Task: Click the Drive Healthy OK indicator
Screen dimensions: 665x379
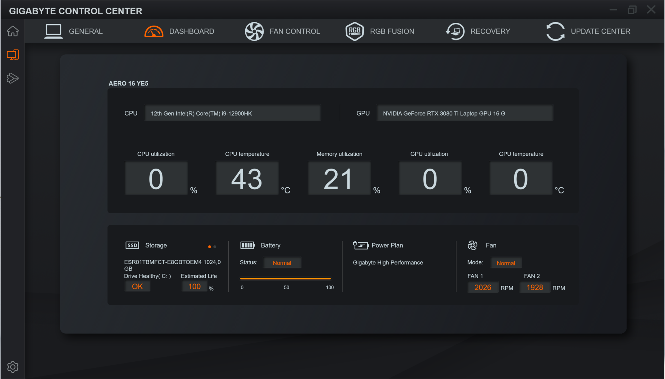Action: 137,287
